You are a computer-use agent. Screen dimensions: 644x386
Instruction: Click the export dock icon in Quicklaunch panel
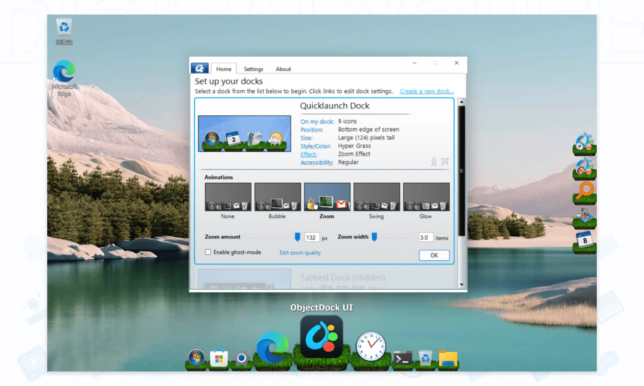434,162
